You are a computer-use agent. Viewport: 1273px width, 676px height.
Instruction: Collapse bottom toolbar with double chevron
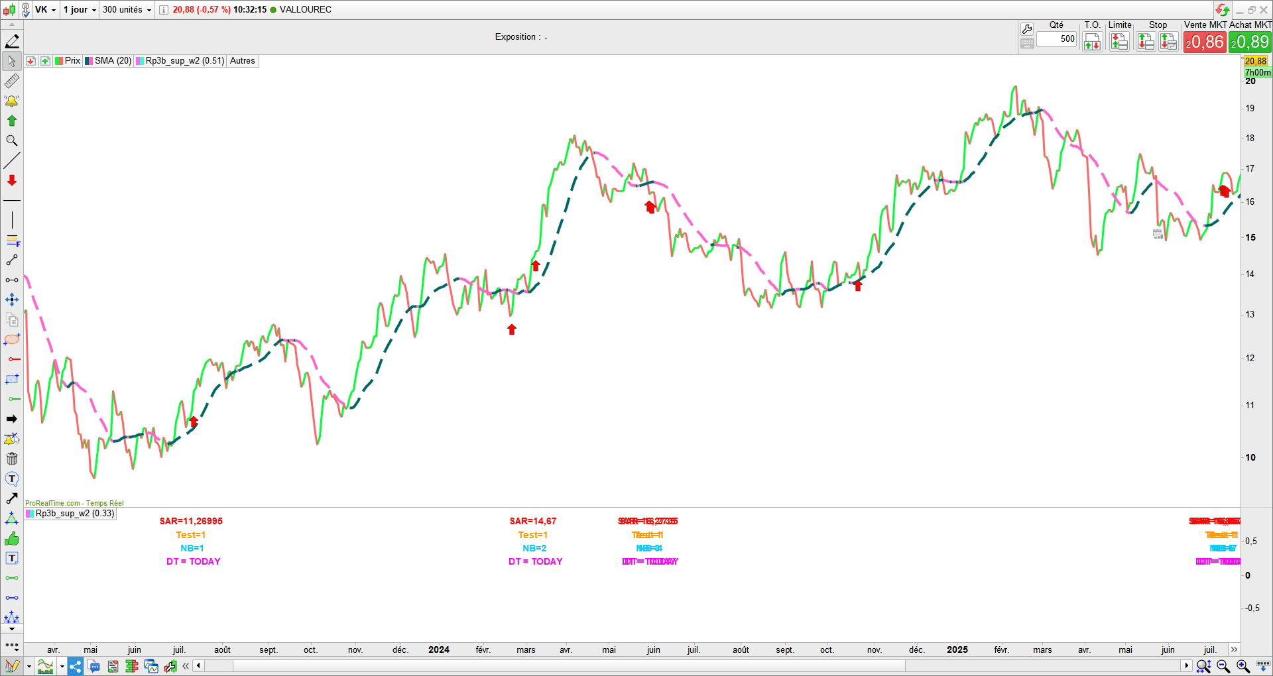coord(186,666)
